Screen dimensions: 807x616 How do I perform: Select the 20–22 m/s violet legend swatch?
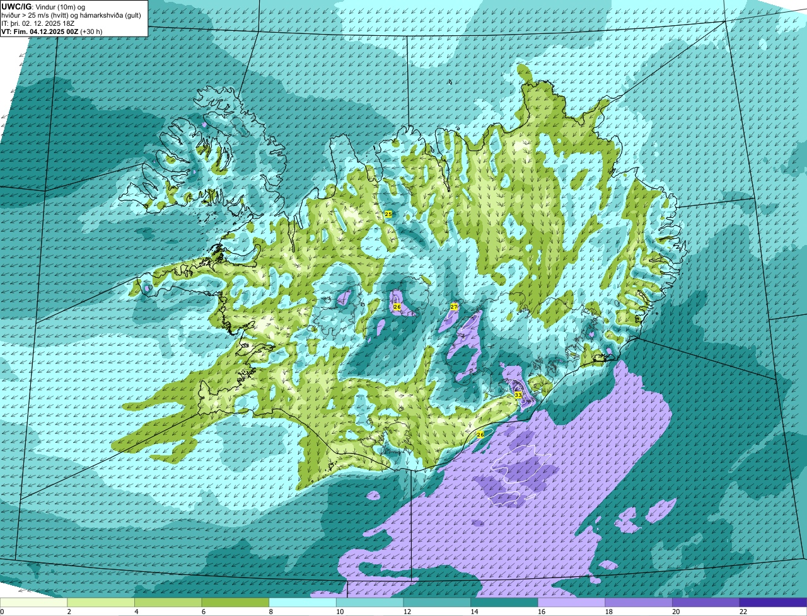click(706, 602)
